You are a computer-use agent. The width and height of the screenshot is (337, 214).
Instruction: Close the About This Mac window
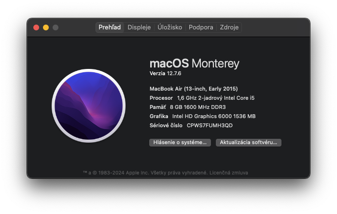tap(36, 28)
